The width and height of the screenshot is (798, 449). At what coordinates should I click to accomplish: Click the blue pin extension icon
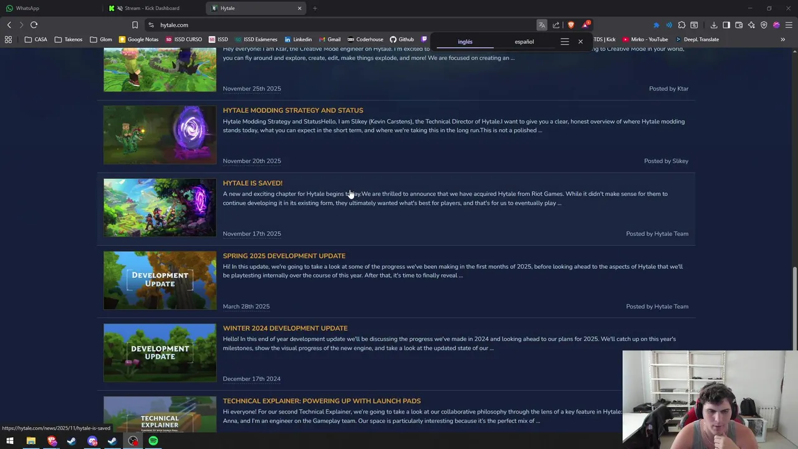656,25
